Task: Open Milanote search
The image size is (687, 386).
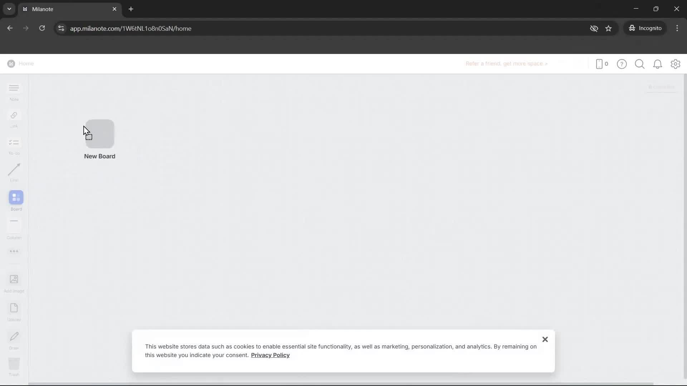Action: point(640,64)
